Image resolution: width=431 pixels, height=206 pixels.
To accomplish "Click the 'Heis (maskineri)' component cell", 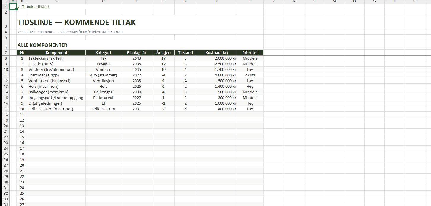I will (x=43, y=87).
